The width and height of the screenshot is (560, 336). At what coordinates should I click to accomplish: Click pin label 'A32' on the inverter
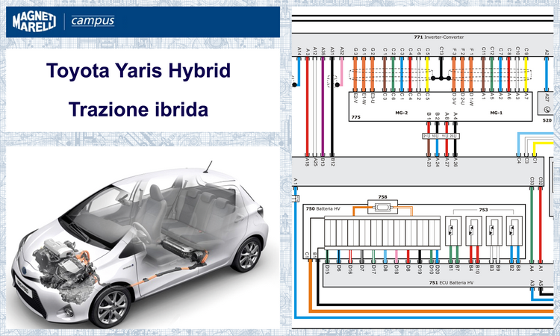pos(342,52)
